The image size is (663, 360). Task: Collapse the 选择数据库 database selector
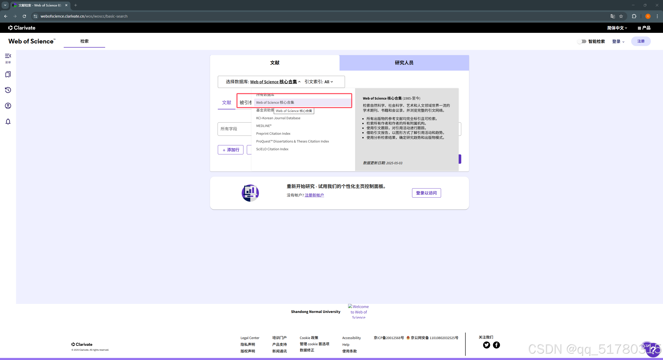click(x=275, y=82)
